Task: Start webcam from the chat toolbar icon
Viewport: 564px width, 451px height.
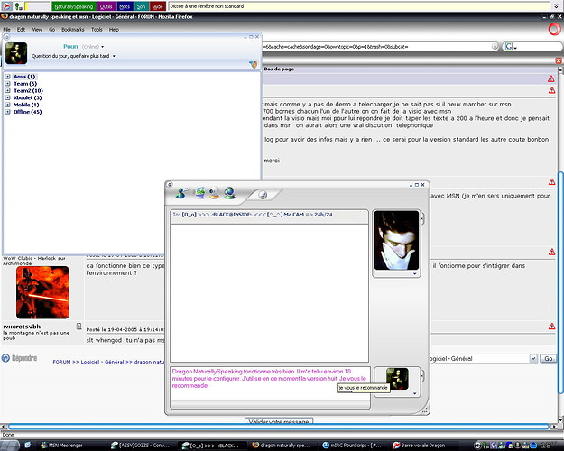Action: point(214,192)
